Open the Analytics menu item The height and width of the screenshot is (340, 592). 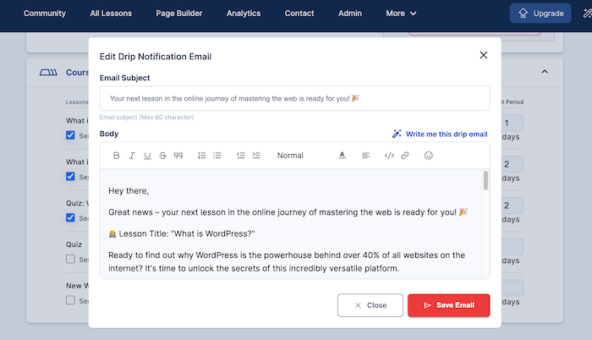pyautogui.click(x=244, y=14)
